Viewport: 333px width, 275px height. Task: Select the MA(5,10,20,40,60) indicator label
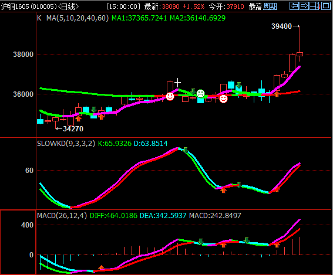point(78,18)
